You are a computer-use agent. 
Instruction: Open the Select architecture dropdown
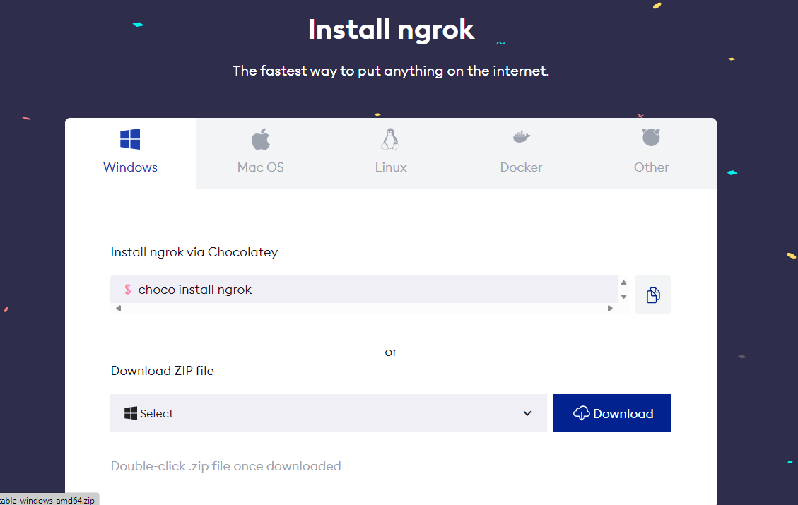[x=328, y=413]
